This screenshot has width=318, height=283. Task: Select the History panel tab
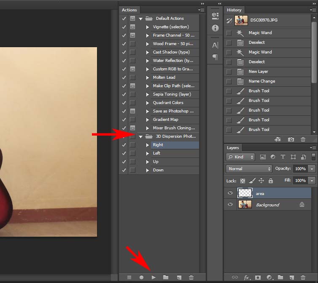[234, 10]
